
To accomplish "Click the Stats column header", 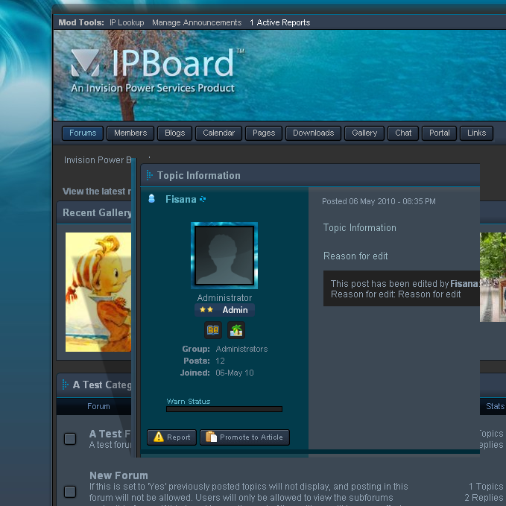I will pyautogui.click(x=495, y=406).
